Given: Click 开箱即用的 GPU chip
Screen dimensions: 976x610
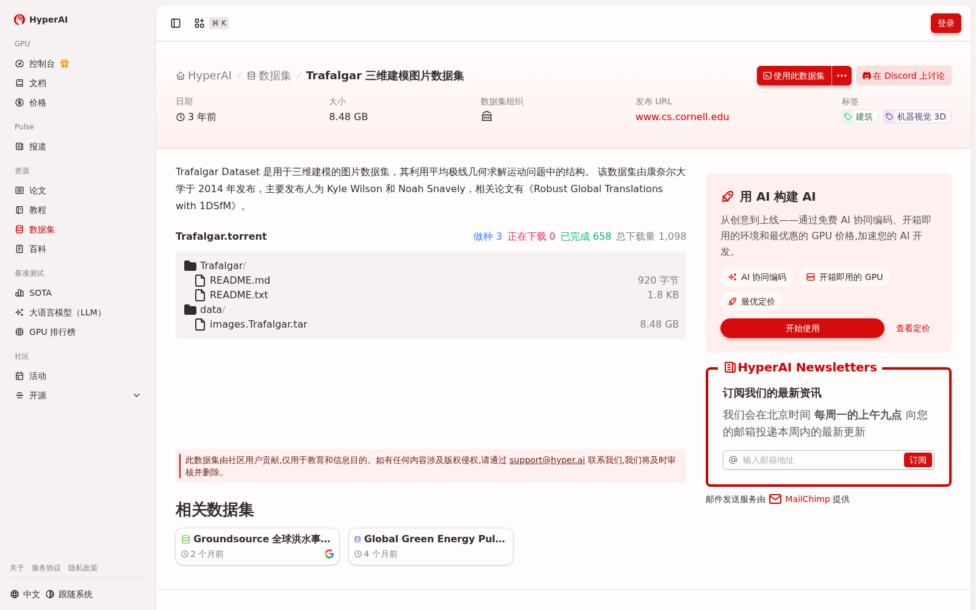Looking at the screenshot, I should click(844, 277).
